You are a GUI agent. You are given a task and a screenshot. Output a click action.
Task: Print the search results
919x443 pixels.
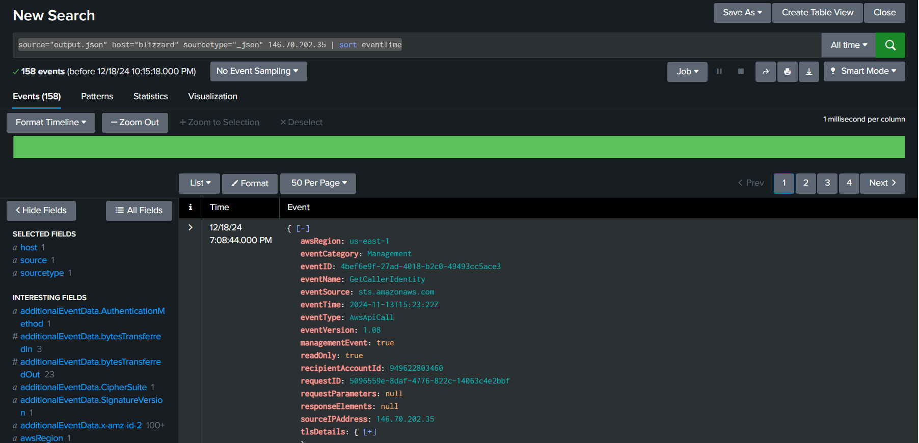tap(787, 72)
